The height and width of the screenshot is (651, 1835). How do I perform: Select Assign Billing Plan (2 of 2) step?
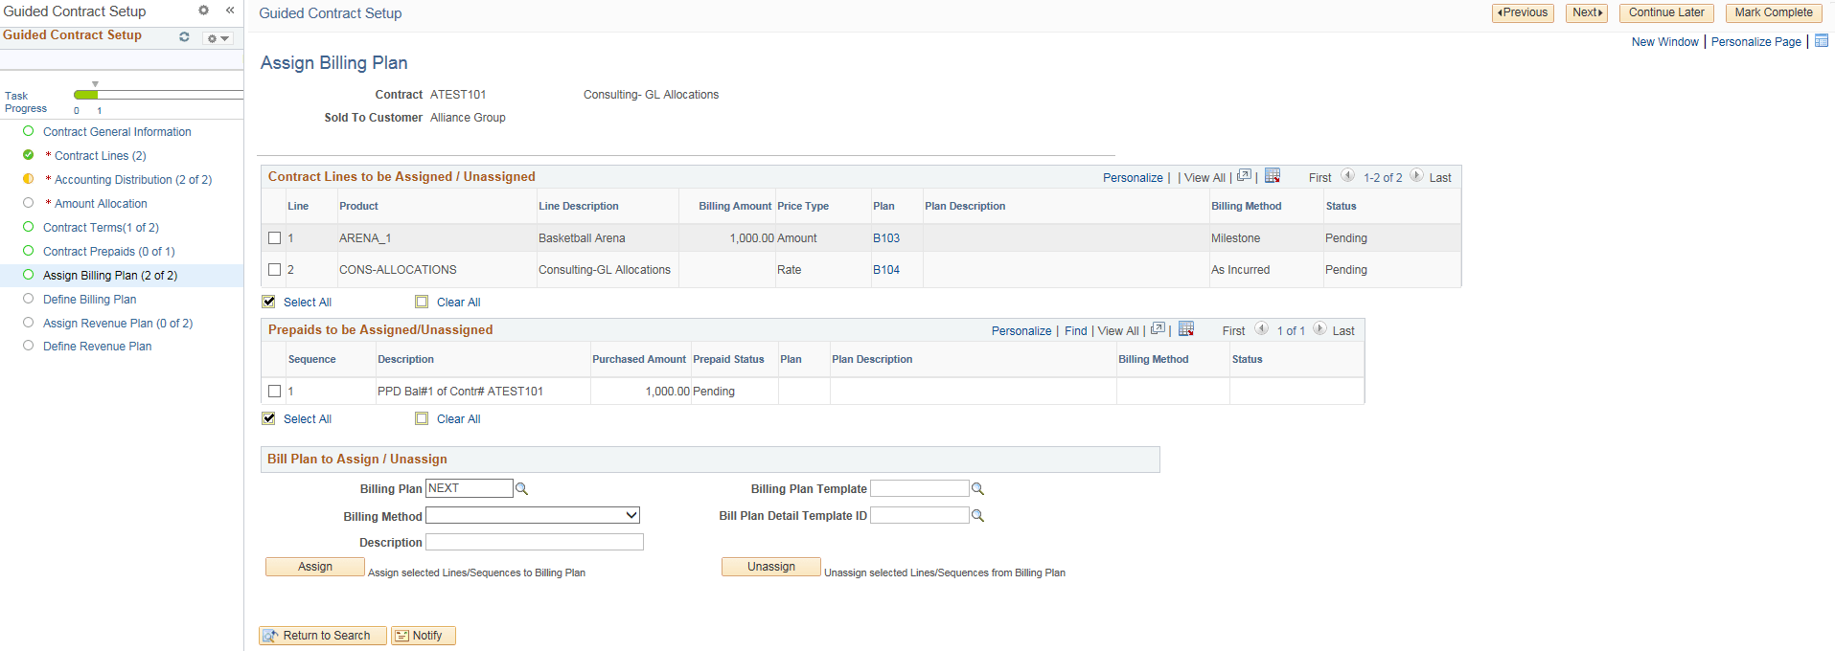tap(110, 276)
